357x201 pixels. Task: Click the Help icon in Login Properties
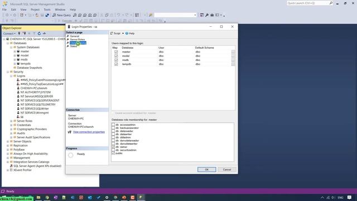[127, 33]
